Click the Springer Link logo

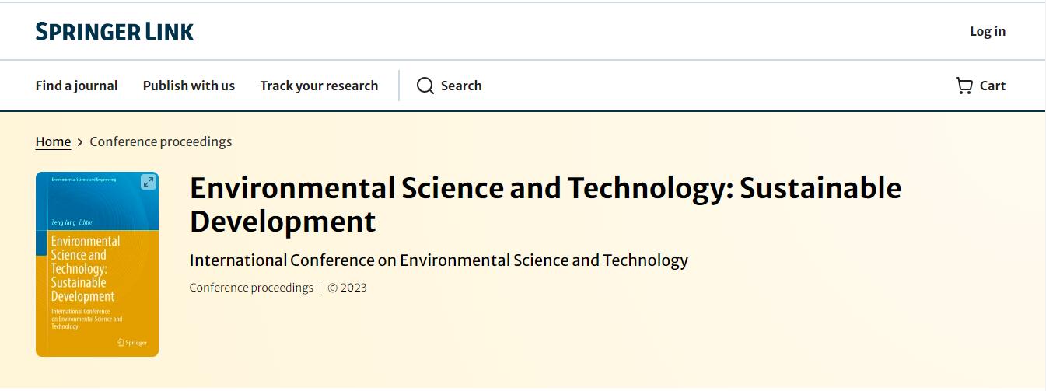point(114,31)
